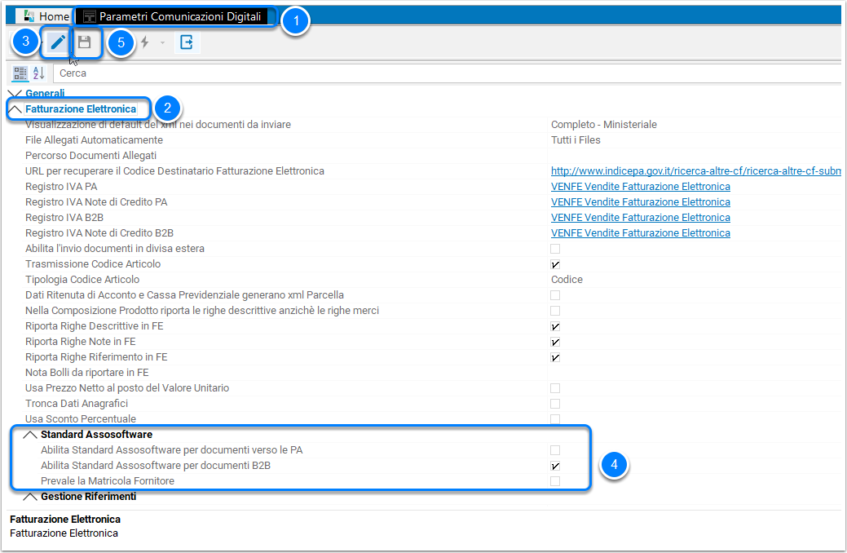Select the Codice value of Tipologia Codice Articolo
This screenshot has height=553, width=847.
point(567,280)
